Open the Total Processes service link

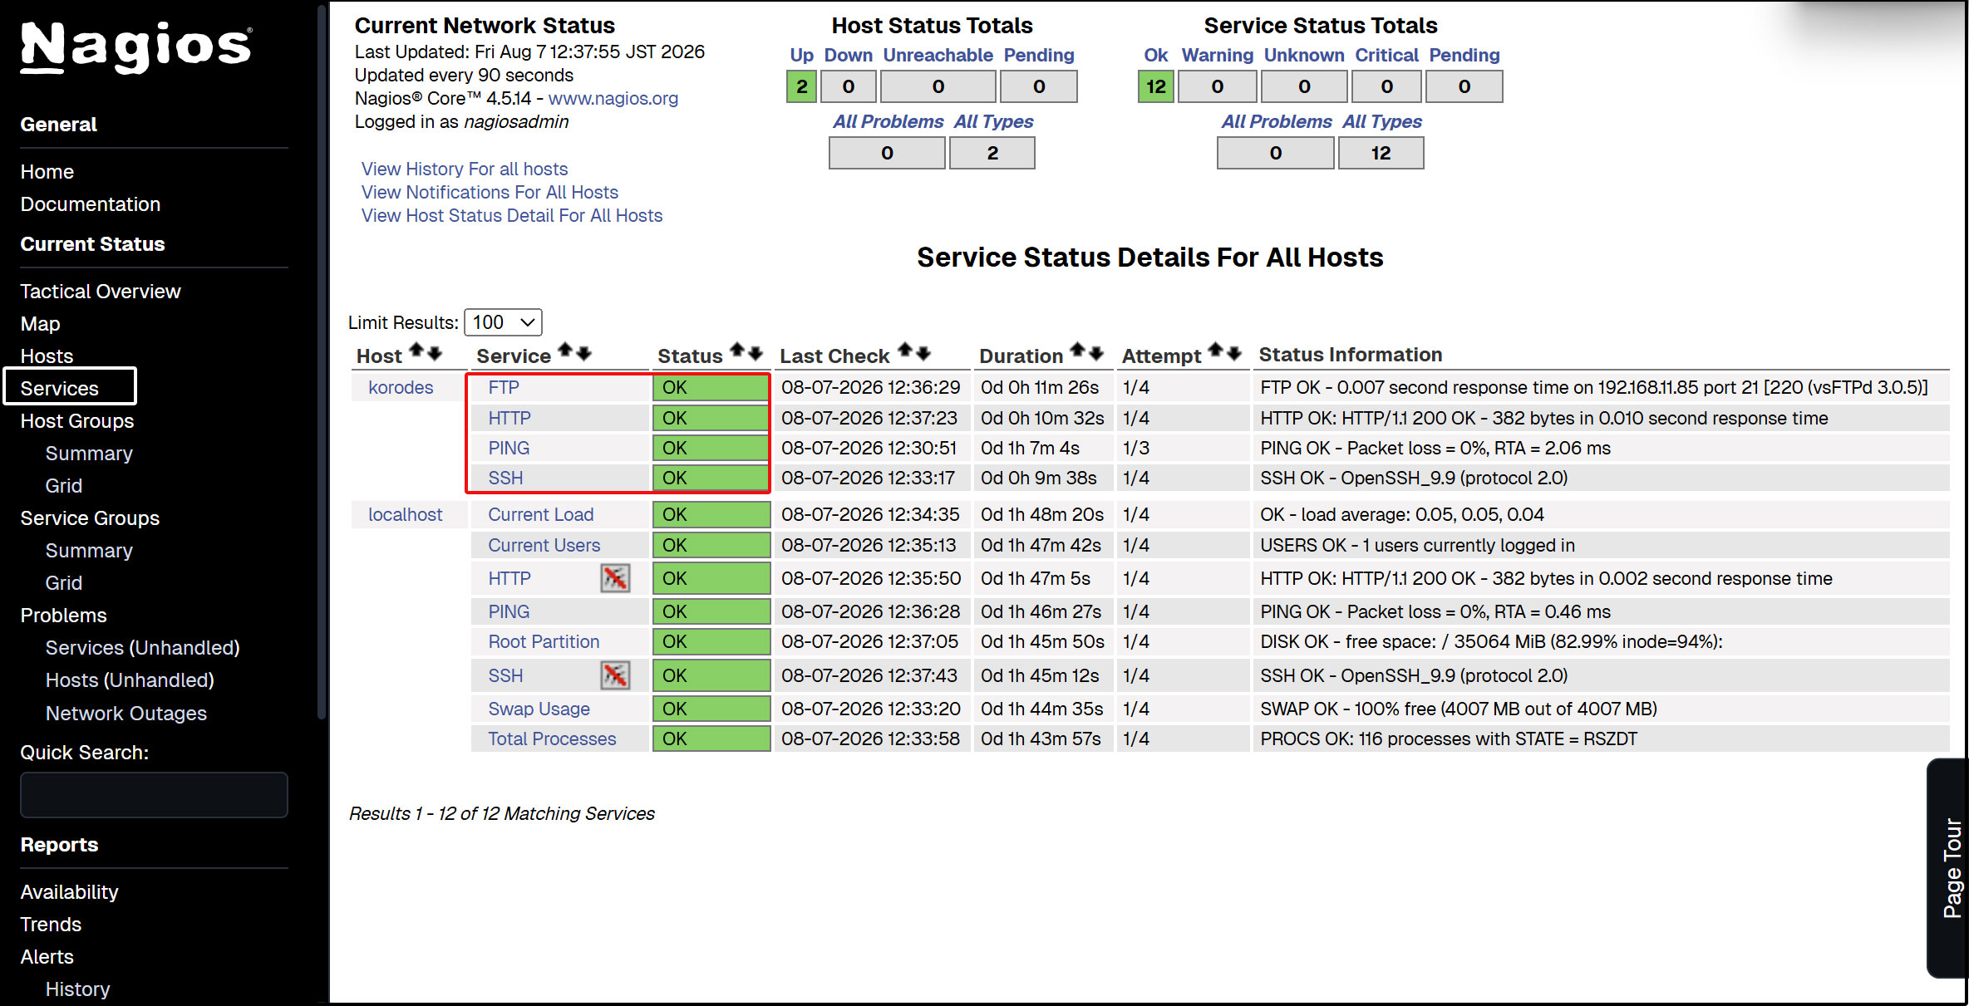point(552,739)
